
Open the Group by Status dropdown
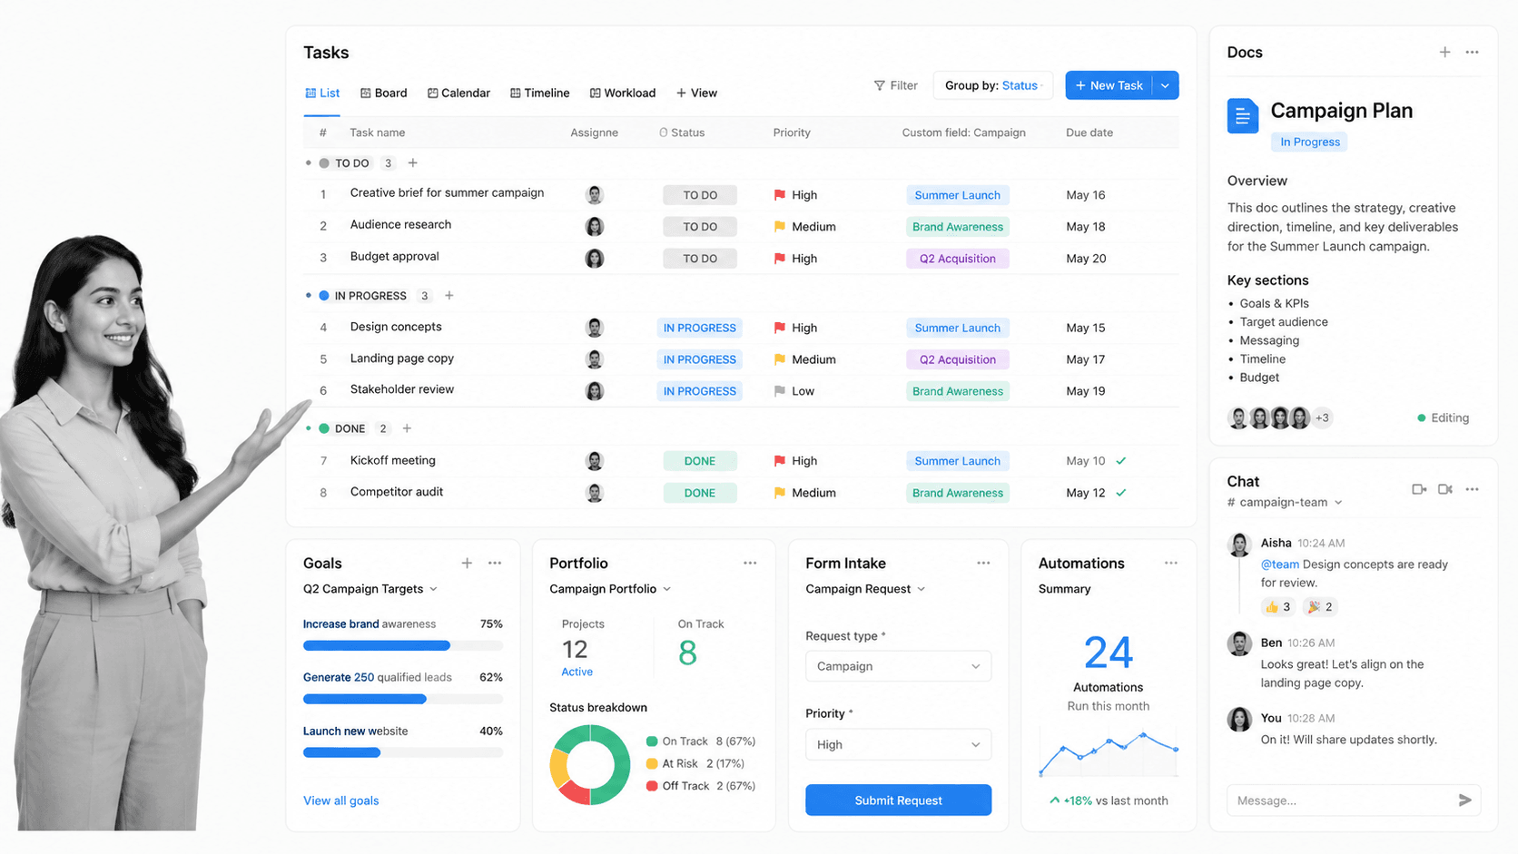pyautogui.click(x=993, y=85)
